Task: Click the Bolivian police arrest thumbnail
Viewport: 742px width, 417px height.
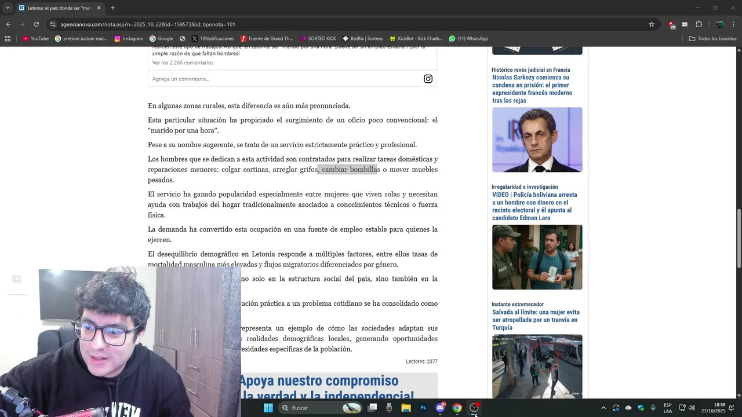Action: point(537,257)
